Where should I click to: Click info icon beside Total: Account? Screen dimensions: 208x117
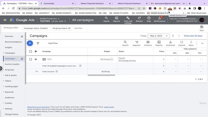[x=57, y=71]
